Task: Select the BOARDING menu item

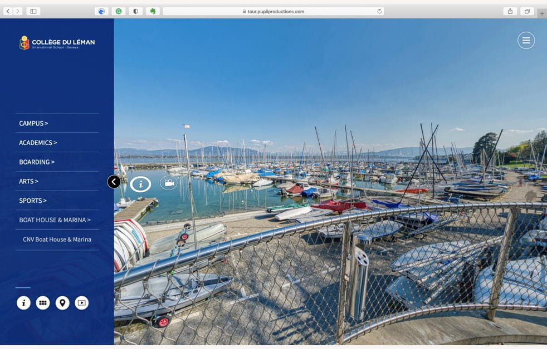Action: [37, 162]
